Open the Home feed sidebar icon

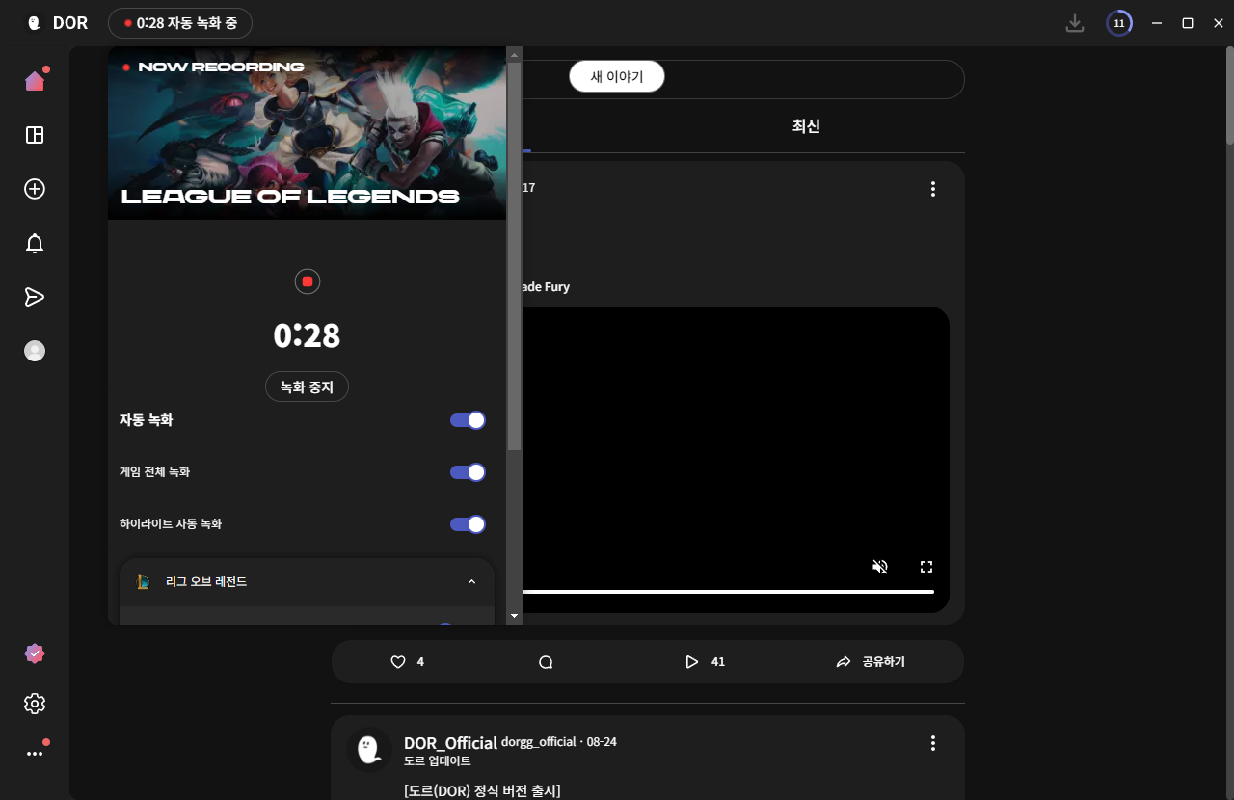[x=35, y=81]
